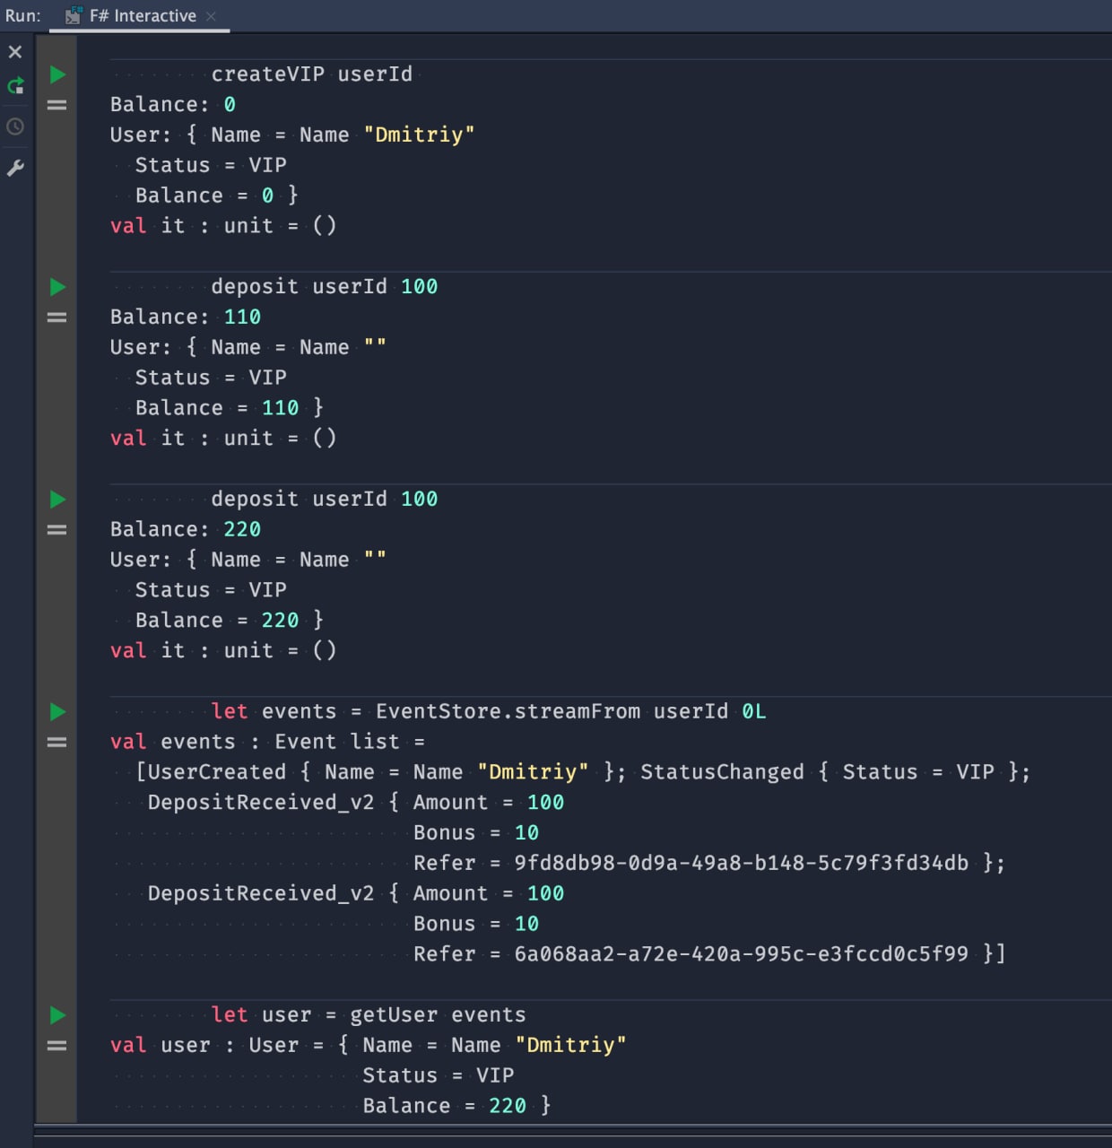The image size is (1112, 1148).
Task: Click fold lines icon beside val user
Action: 56,1046
